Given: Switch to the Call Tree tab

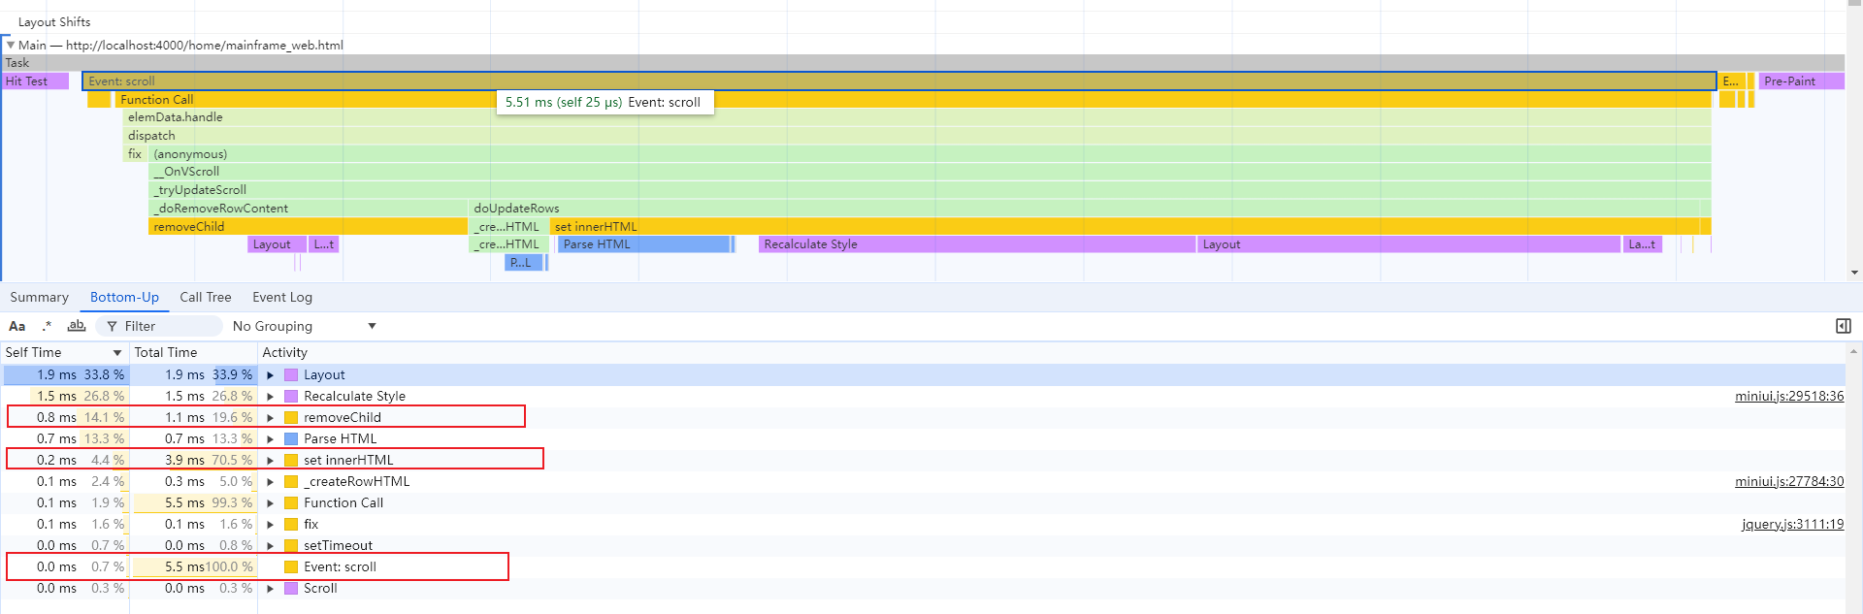Looking at the screenshot, I should tap(206, 297).
